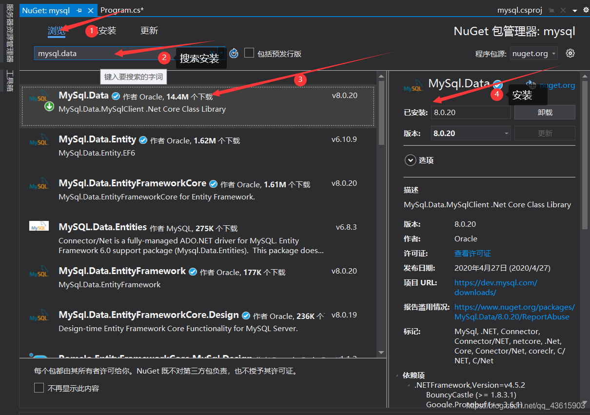Open the 工具箱 toolbox side panel
The height and width of the screenshot is (415, 590).
(9, 81)
